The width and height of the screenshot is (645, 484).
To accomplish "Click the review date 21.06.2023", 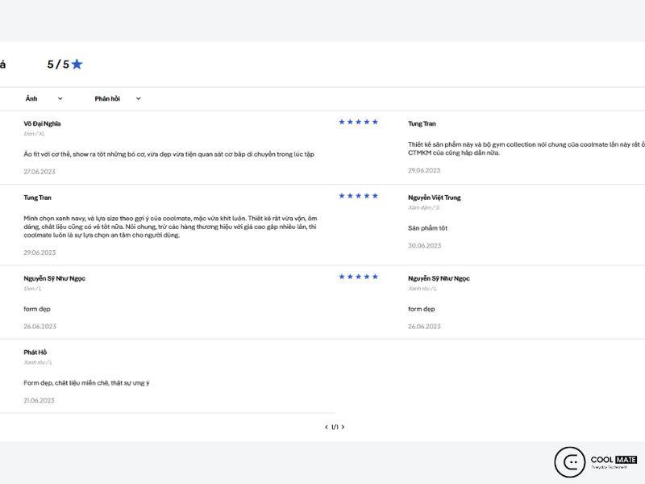I will (x=39, y=400).
